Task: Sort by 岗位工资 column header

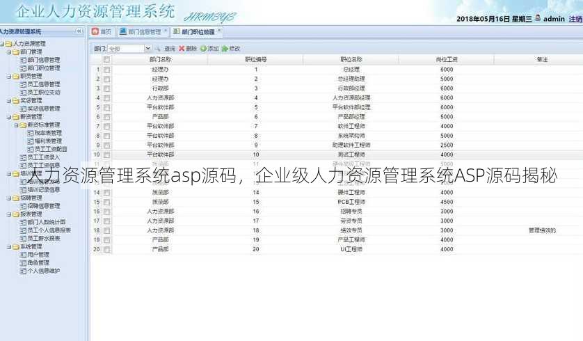Action: pyautogui.click(x=447, y=59)
